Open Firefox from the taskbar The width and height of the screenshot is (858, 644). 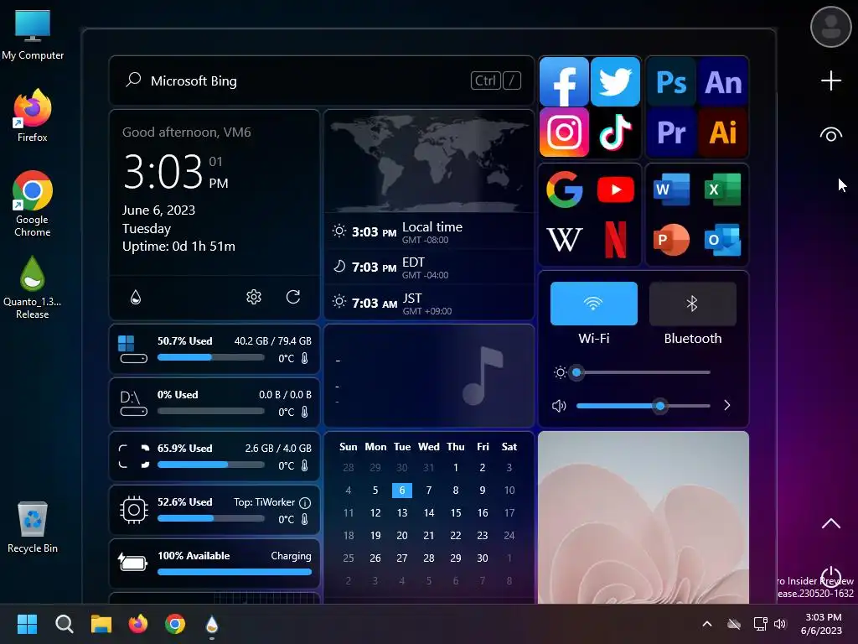pyautogui.click(x=138, y=624)
